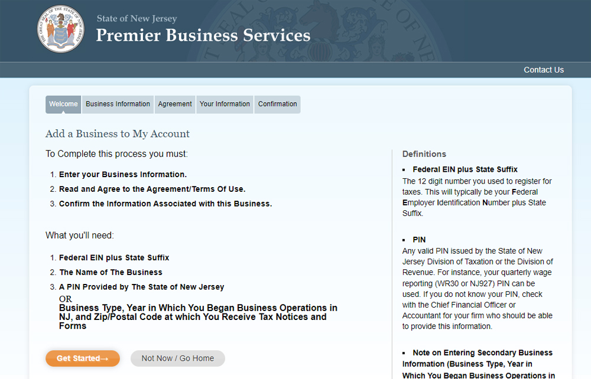591x379 pixels.
Task: Click 'The Name of The Business' requirement
Action: tap(111, 273)
